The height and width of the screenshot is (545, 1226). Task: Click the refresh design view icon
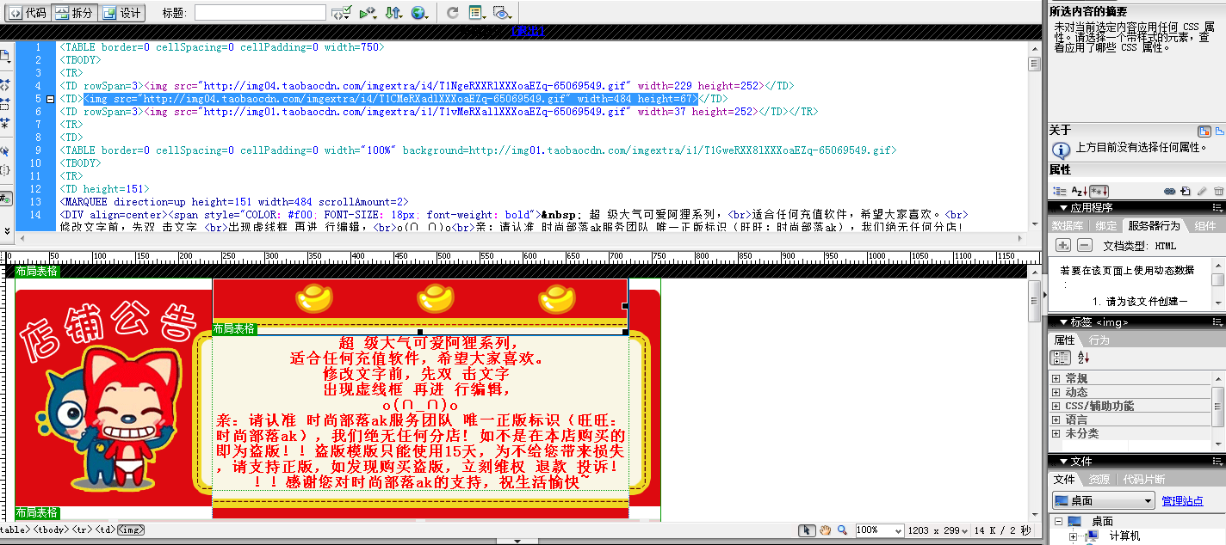click(x=453, y=13)
